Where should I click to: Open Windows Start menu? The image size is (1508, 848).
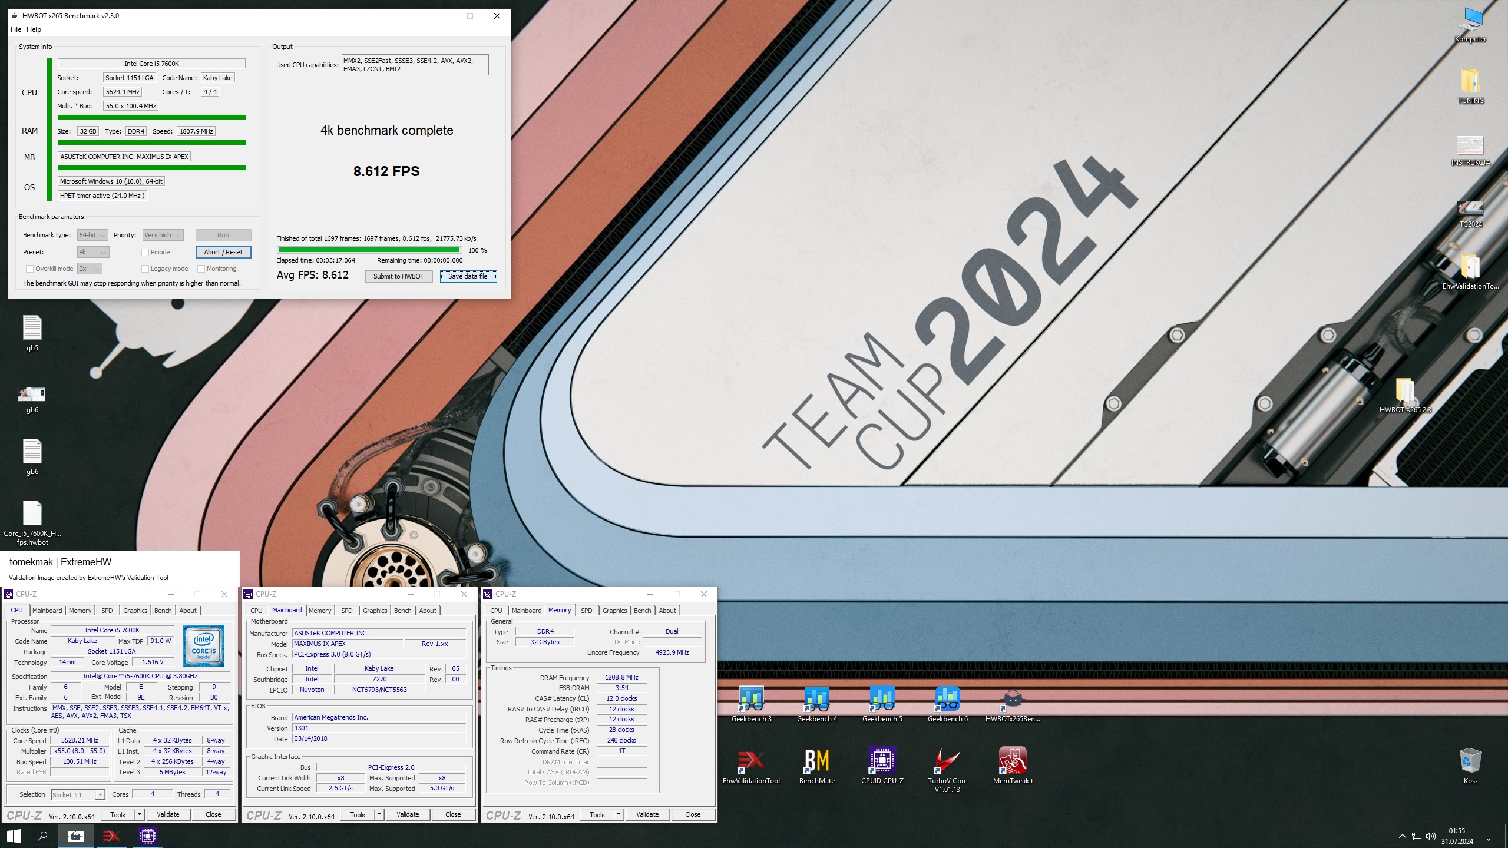14,836
